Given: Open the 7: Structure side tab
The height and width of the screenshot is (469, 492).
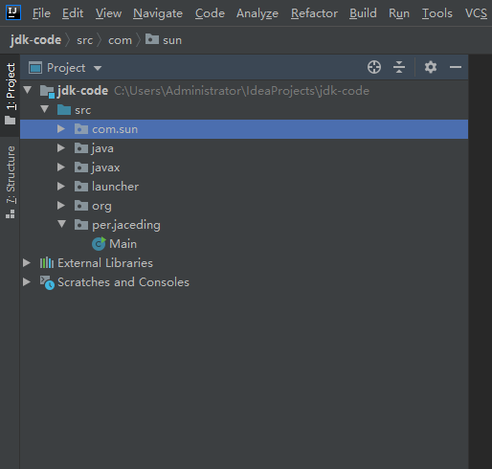Looking at the screenshot, I should [x=11, y=183].
